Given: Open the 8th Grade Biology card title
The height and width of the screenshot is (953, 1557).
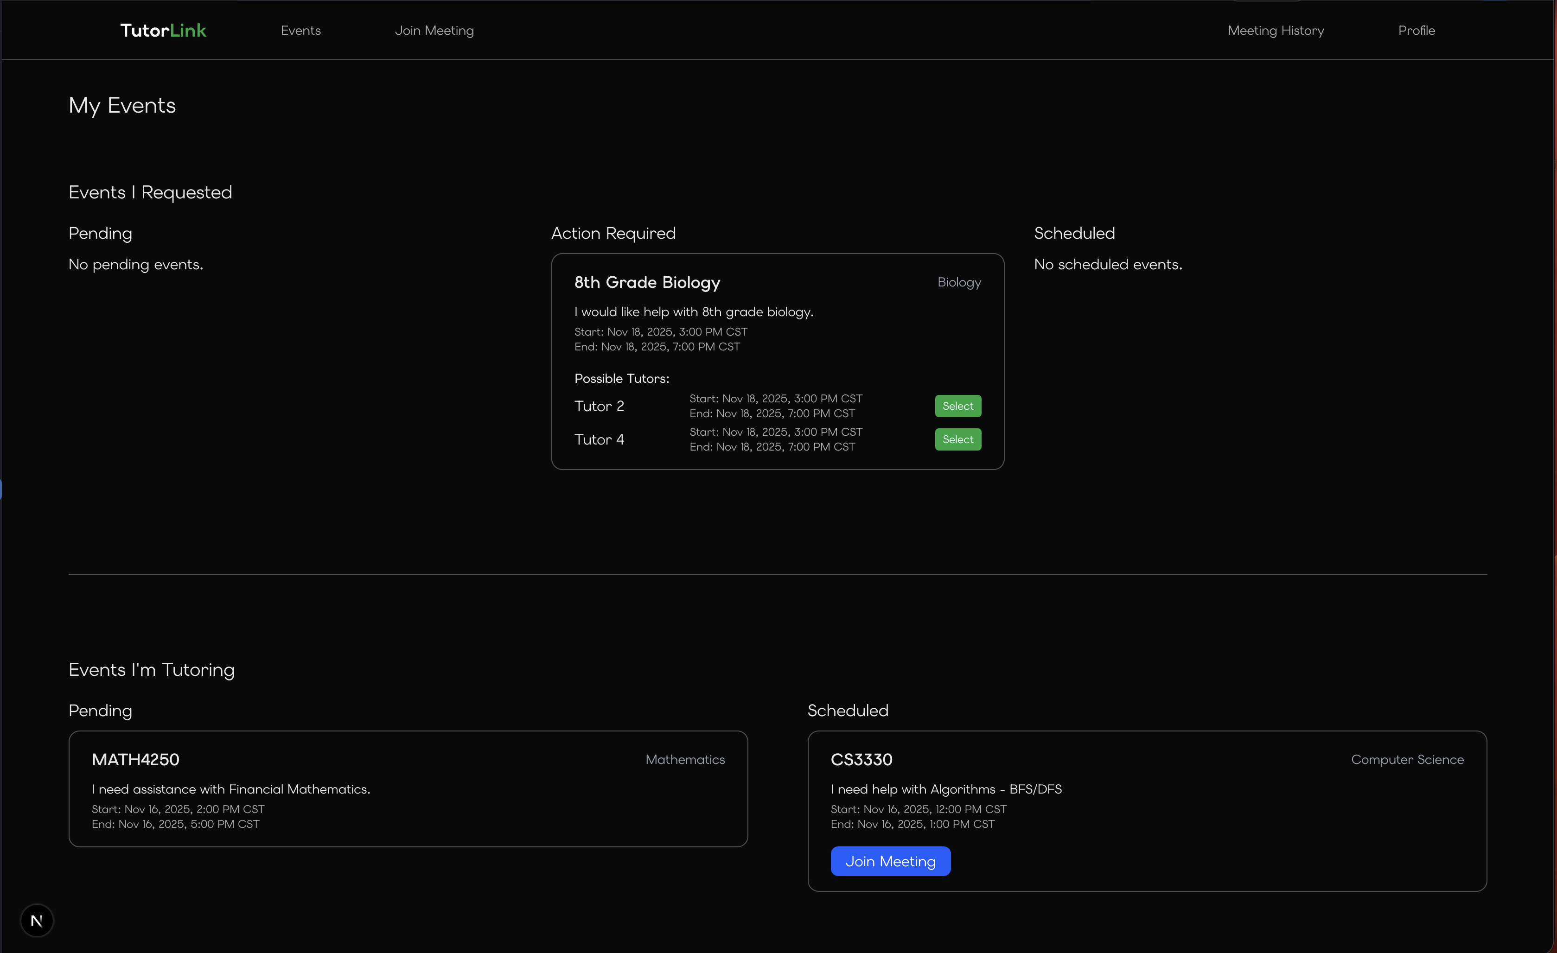Looking at the screenshot, I should [x=647, y=282].
